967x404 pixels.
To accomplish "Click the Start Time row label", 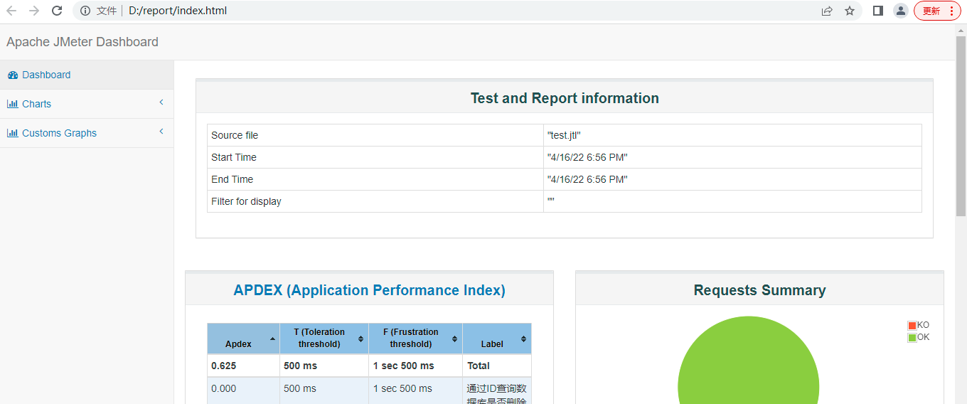I will pyautogui.click(x=234, y=157).
